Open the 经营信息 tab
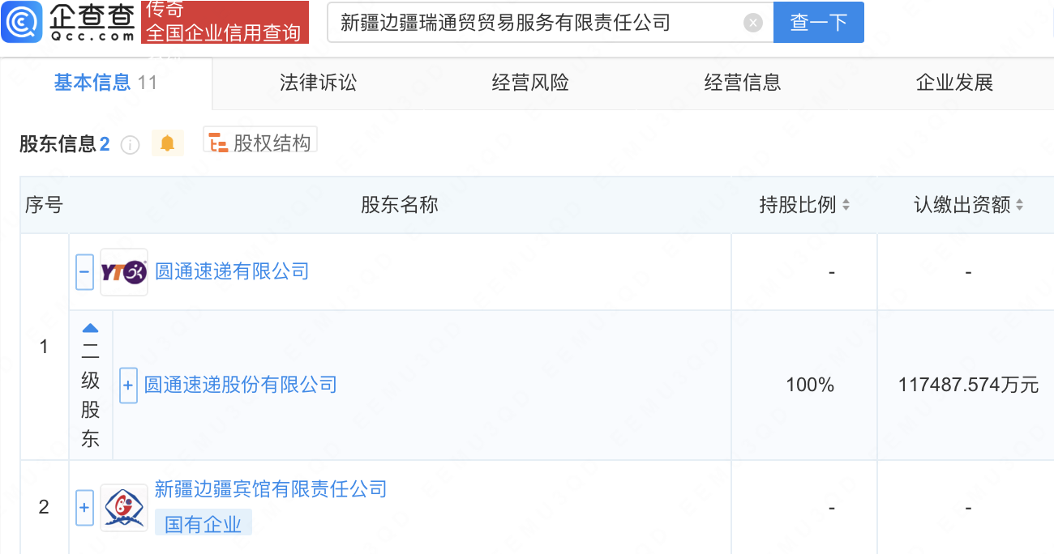Image resolution: width=1054 pixels, height=554 pixels. 742,83
